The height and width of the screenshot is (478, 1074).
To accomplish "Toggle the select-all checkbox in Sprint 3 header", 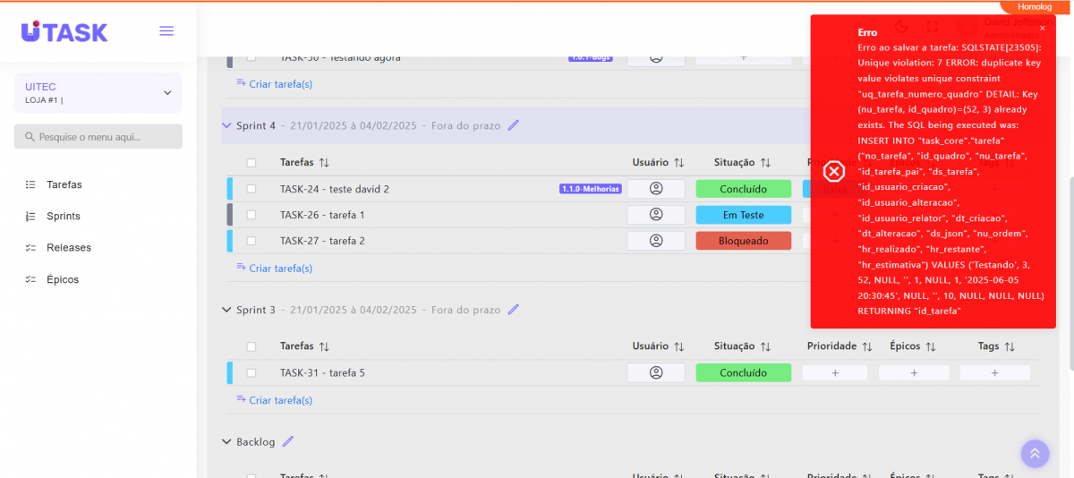I will [x=251, y=346].
